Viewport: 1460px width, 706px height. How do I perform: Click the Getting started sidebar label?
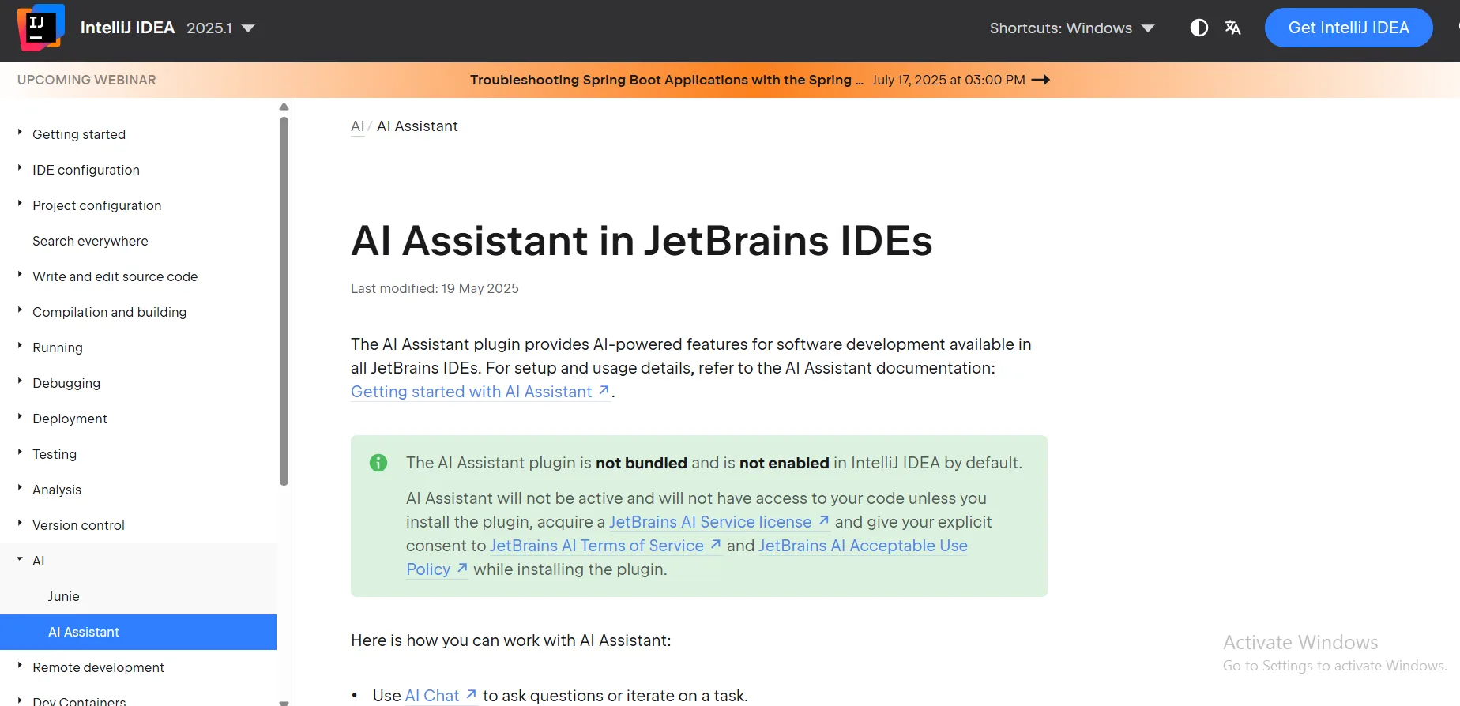79,134
